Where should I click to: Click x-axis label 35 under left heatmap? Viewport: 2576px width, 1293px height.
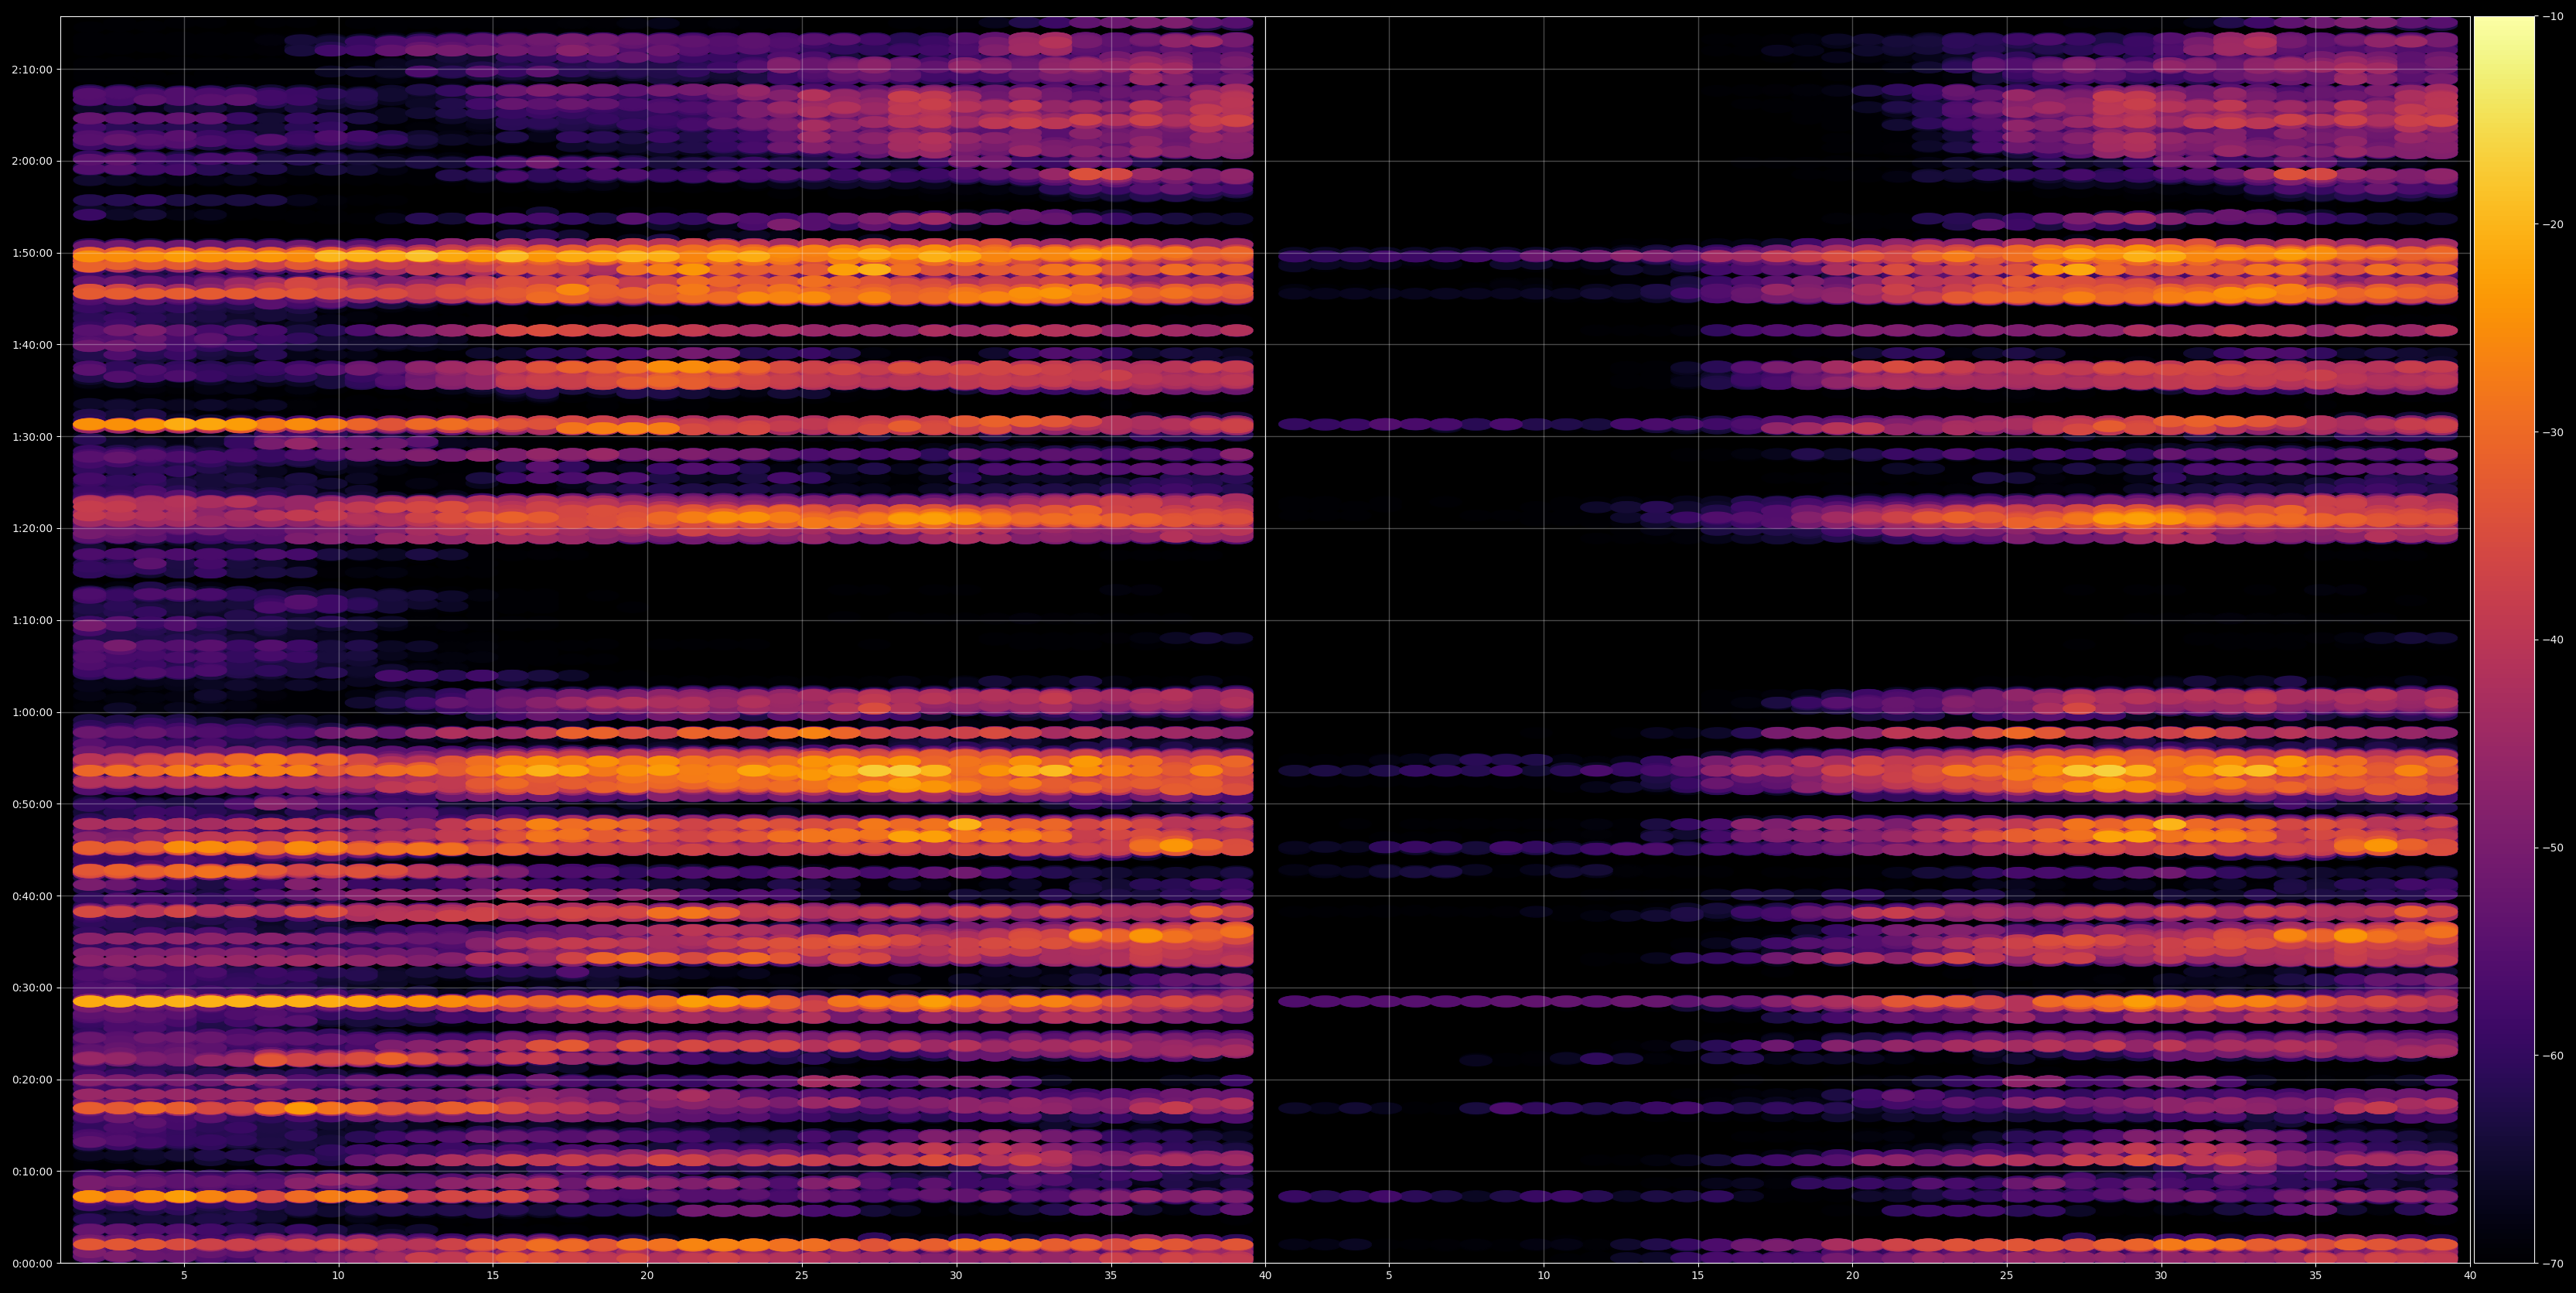point(1111,1276)
